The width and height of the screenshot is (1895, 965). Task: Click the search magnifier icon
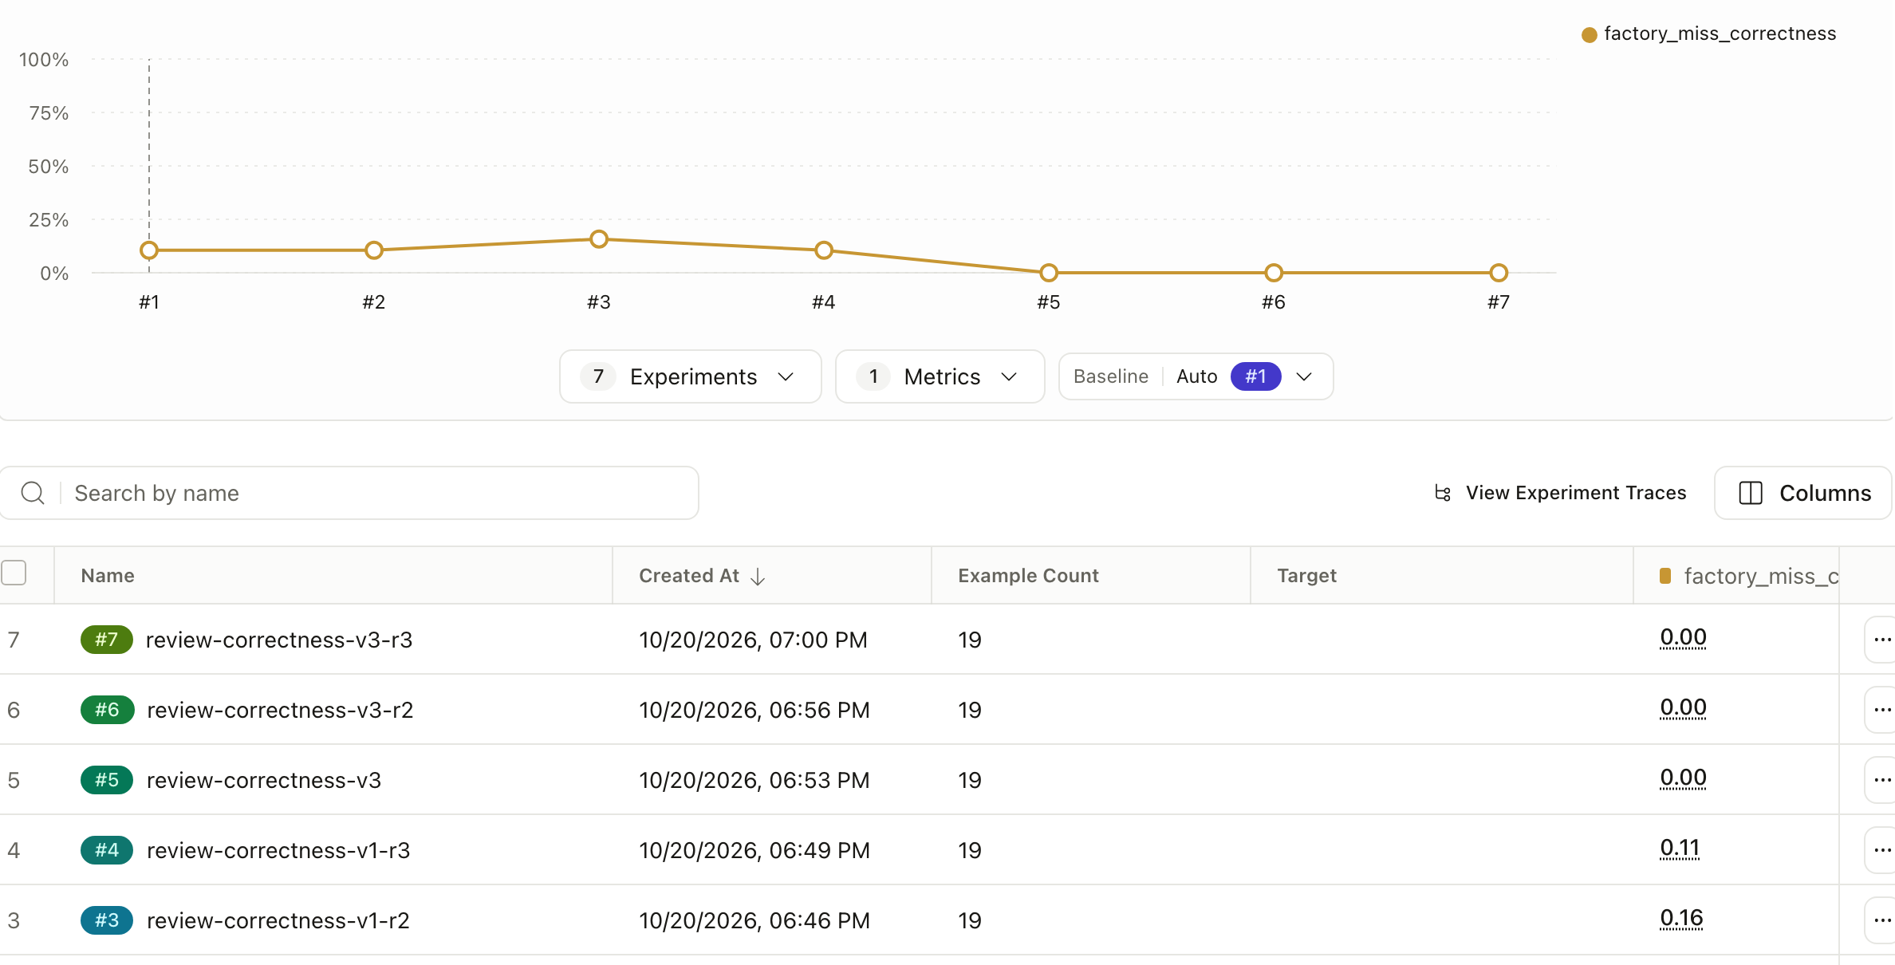point(33,493)
